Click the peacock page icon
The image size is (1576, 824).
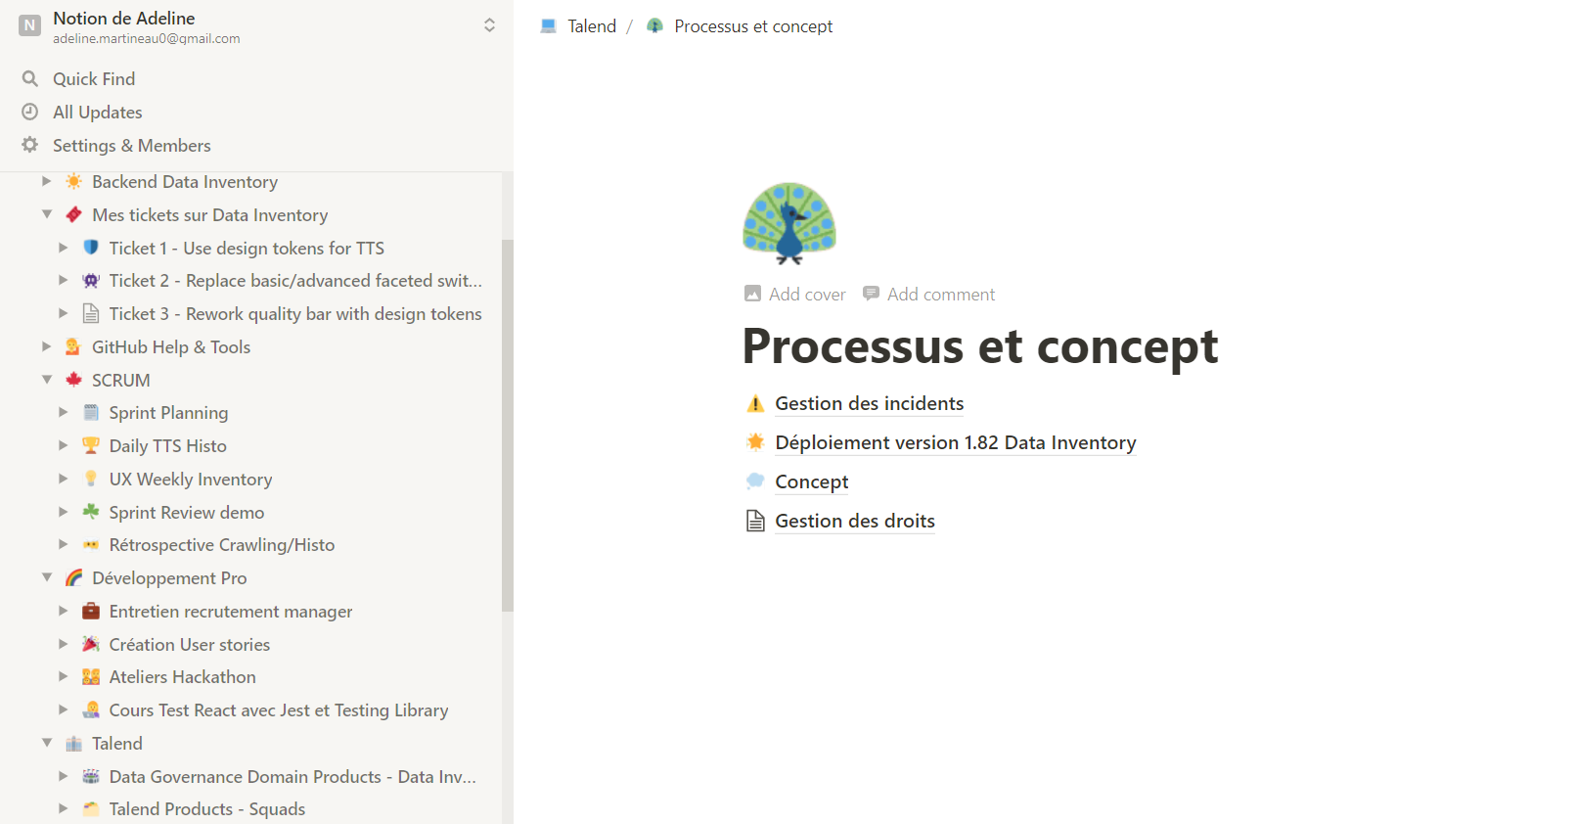point(789,224)
